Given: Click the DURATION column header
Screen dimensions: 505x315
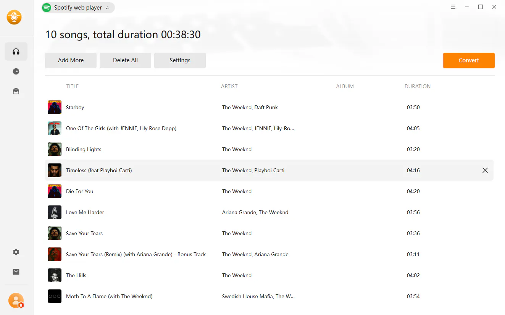Looking at the screenshot, I should (418, 86).
